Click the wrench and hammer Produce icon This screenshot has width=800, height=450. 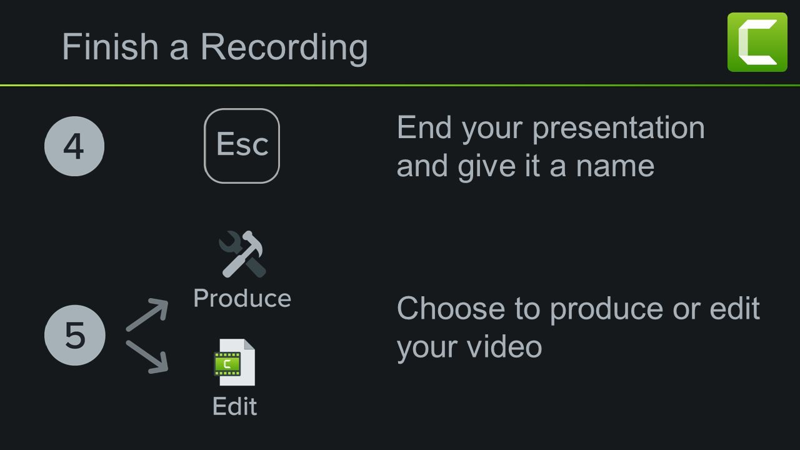pyautogui.click(x=242, y=254)
